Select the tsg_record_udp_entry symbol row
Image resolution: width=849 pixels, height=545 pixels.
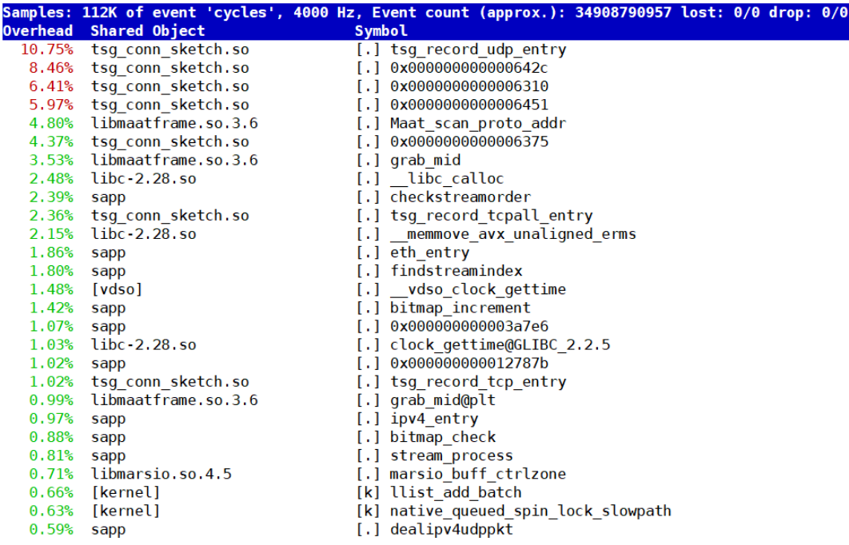[477, 50]
